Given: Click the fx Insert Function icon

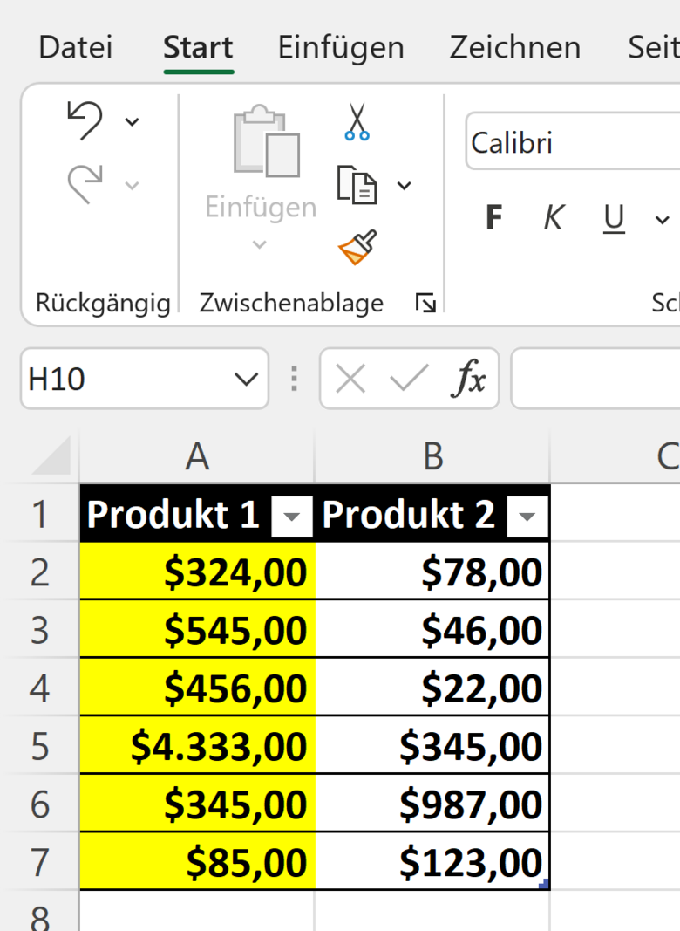Looking at the screenshot, I should coord(468,378).
